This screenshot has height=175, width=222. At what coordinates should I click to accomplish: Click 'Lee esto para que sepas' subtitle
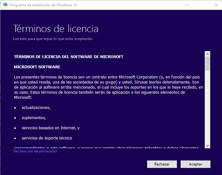[53, 39]
